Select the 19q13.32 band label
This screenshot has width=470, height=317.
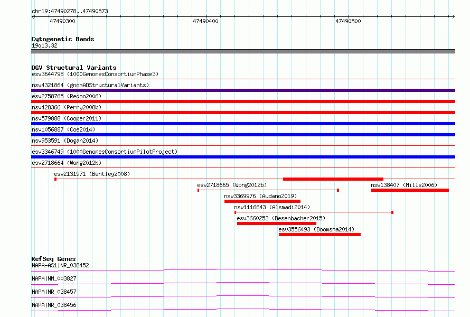44,45
